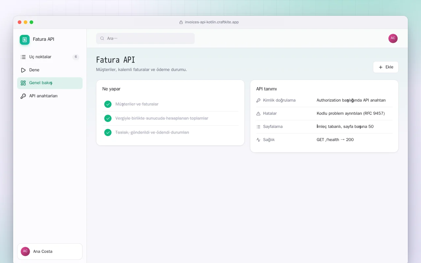The height and width of the screenshot is (263, 421).
Task: Click the Hatalar label
Action: click(270, 113)
